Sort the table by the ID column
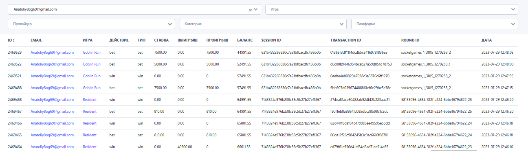 point(11,40)
